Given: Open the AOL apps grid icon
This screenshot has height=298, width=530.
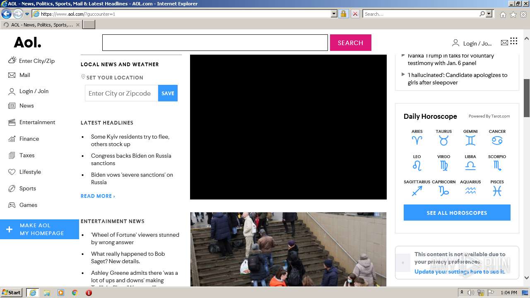Looking at the screenshot, I should (514, 41).
